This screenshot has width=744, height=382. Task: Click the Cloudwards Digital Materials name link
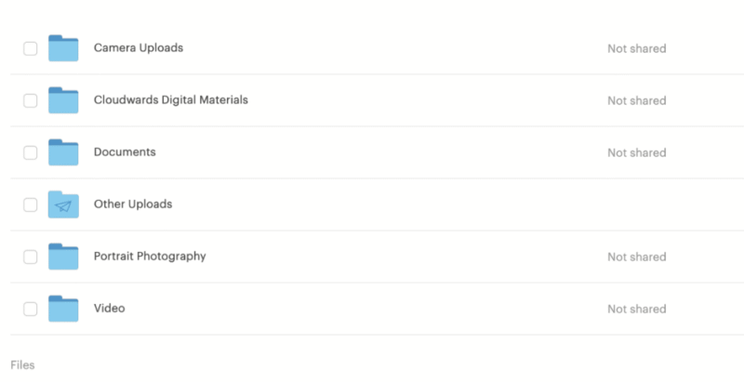coord(171,100)
